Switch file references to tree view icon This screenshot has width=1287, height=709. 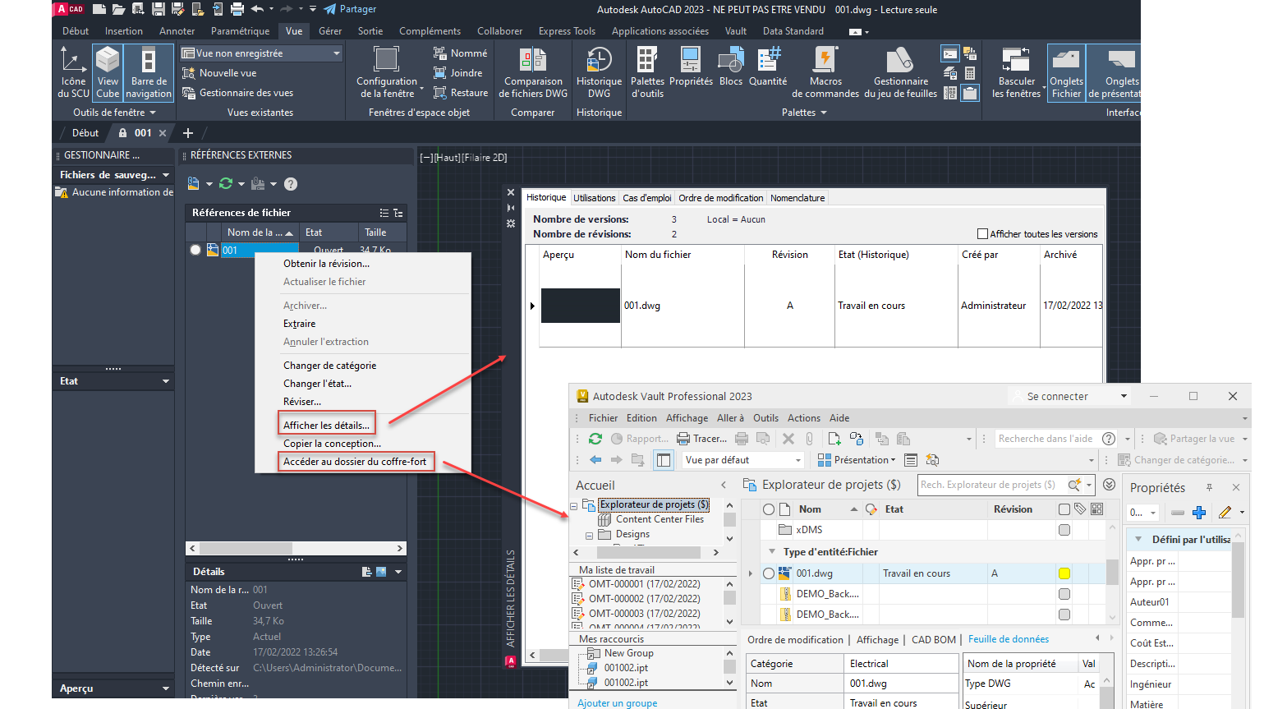[398, 213]
